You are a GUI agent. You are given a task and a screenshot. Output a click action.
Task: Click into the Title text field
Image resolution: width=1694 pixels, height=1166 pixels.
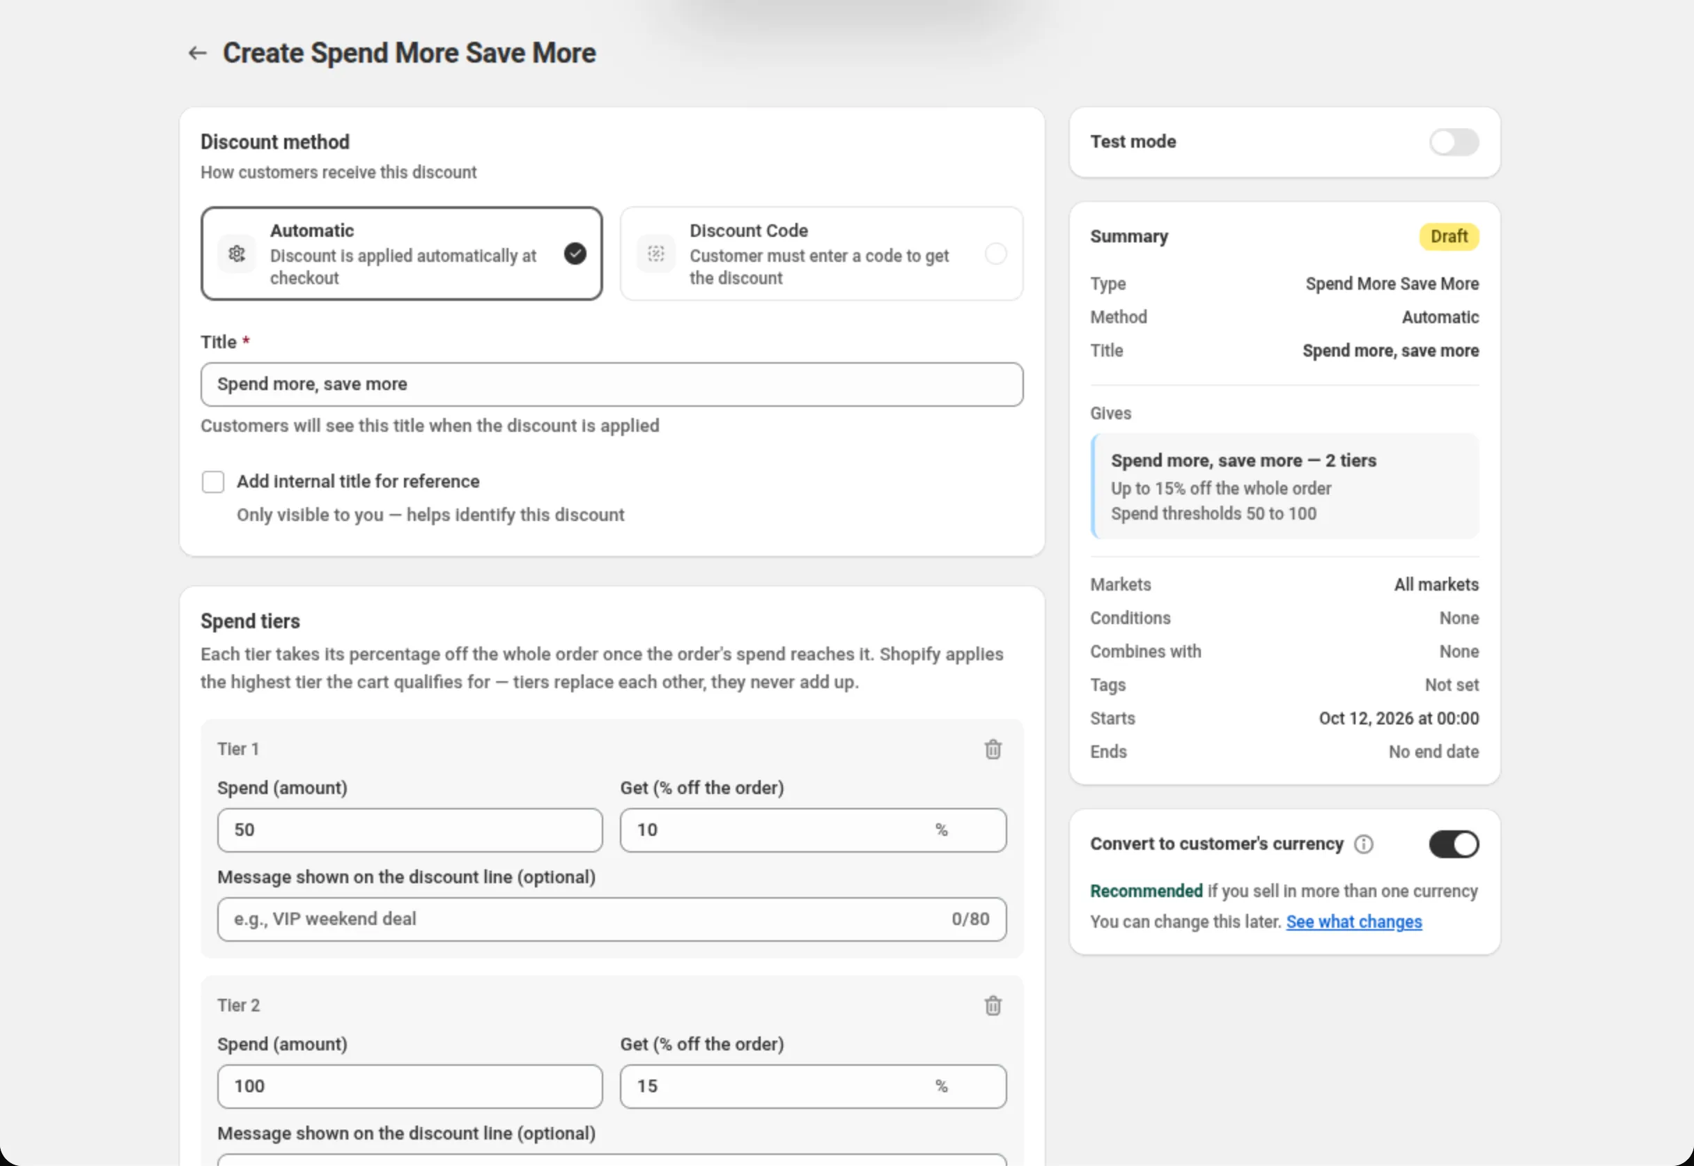(x=612, y=384)
